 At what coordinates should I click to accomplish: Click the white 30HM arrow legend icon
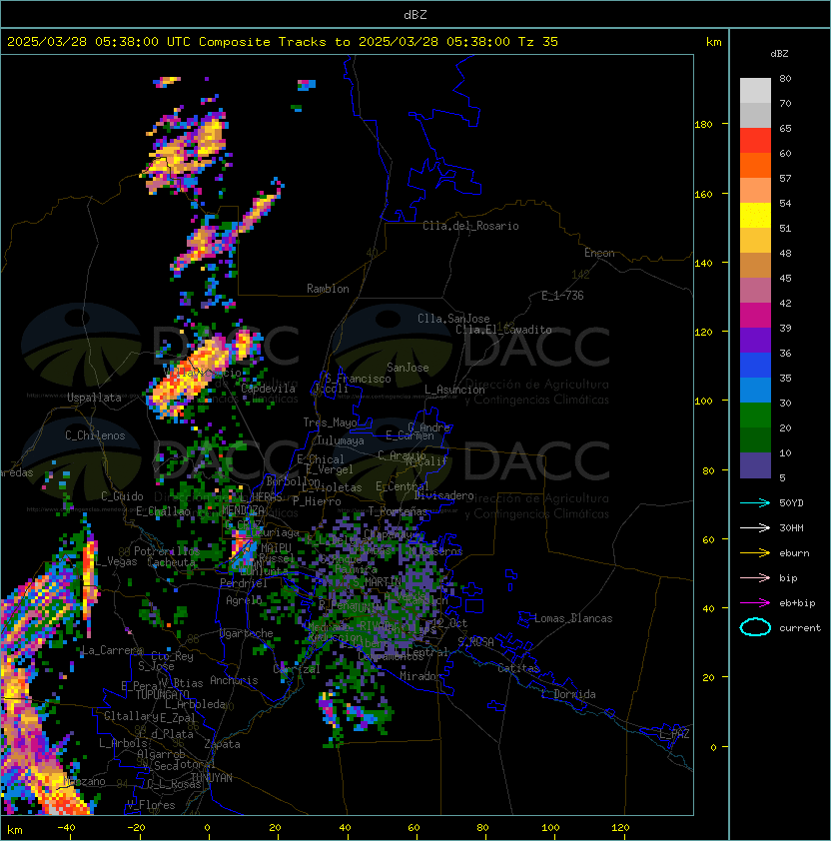(x=755, y=527)
